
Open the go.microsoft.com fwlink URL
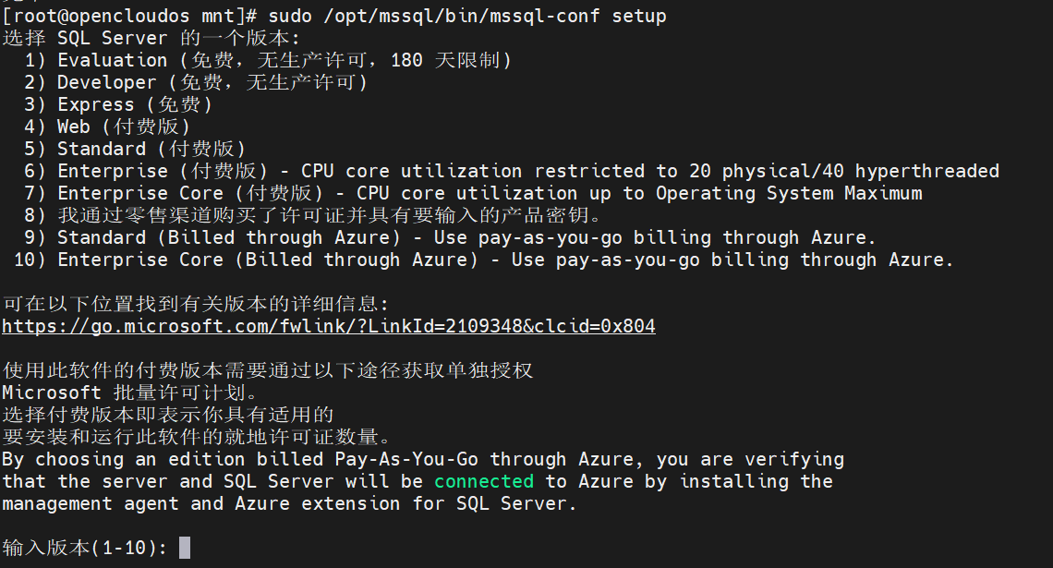tap(328, 326)
